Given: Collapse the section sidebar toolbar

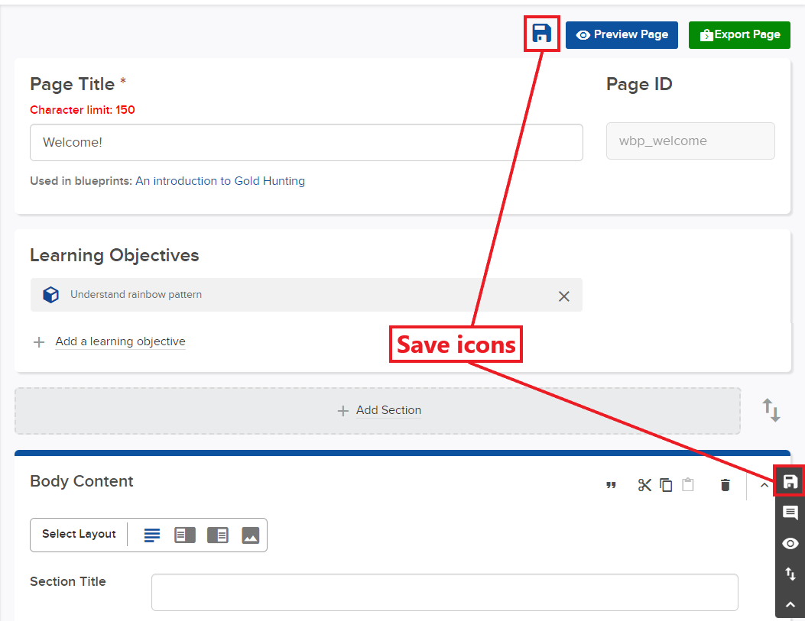Looking at the screenshot, I should [790, 604].
